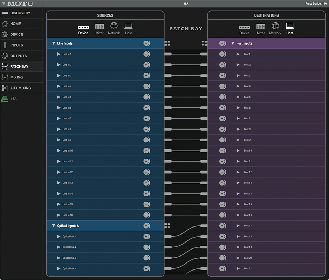
Task: Open the AUX MIXING menu item
Action: (x=21, y=88)
